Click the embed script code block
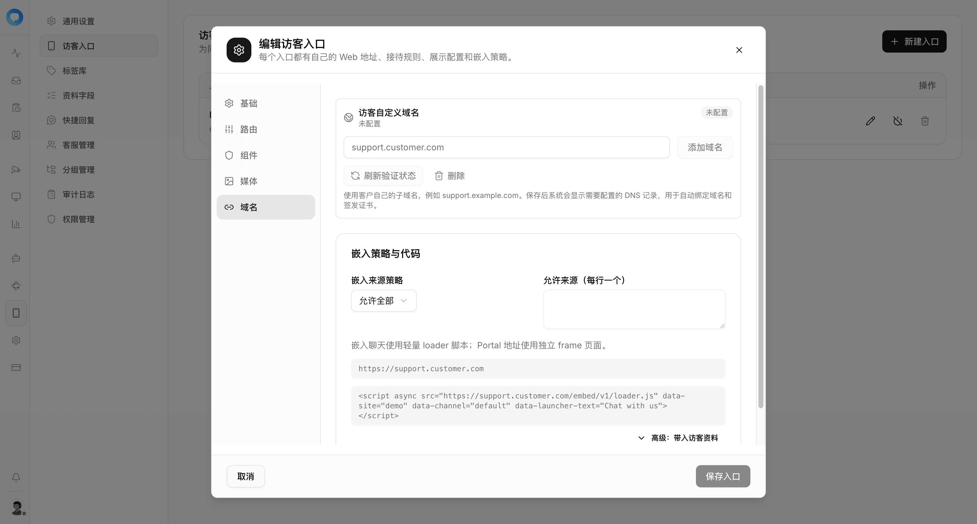 pyautogui.click(x=538, y=406)
